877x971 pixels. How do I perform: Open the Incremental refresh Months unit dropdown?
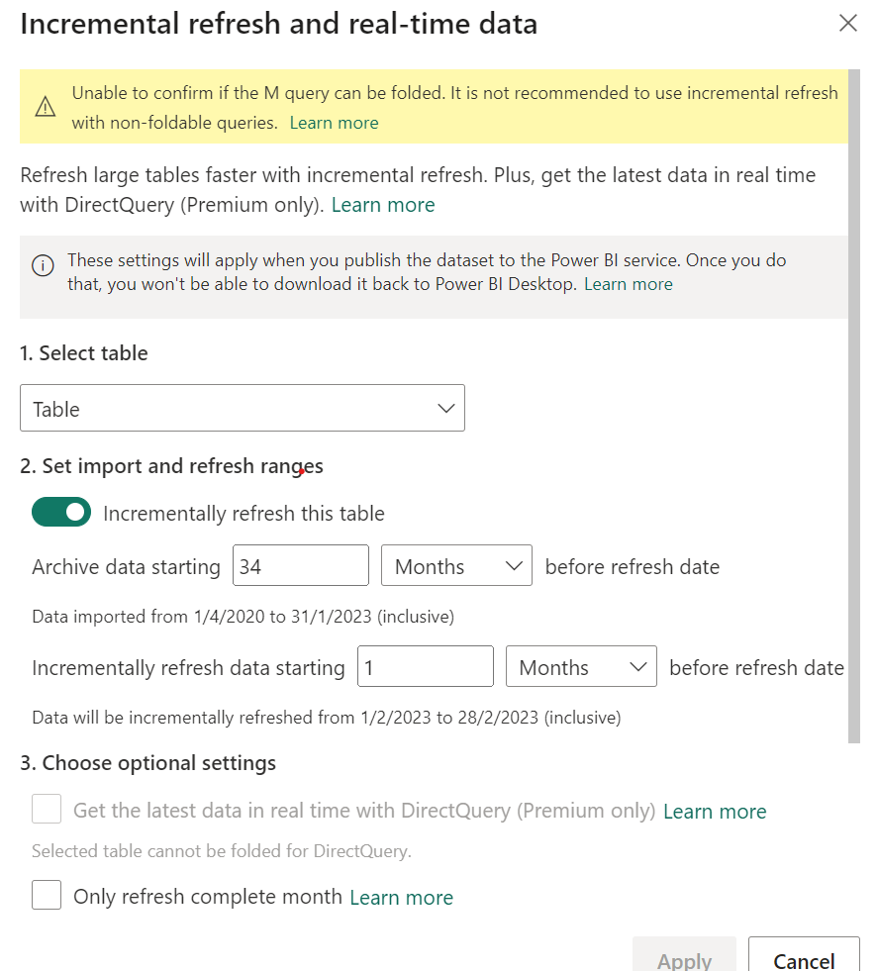pos(581,666)
